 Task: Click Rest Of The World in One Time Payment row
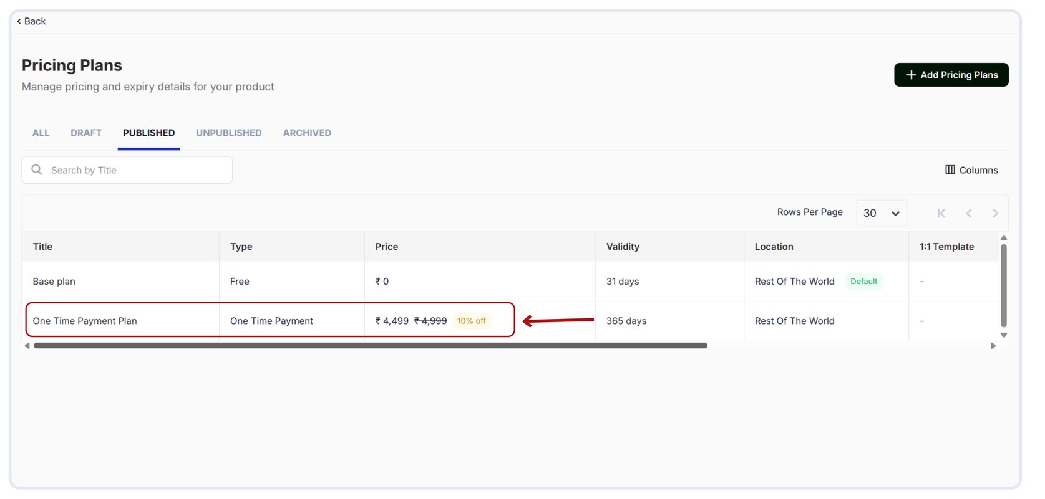pyautogui.click(x=795, y=321)
